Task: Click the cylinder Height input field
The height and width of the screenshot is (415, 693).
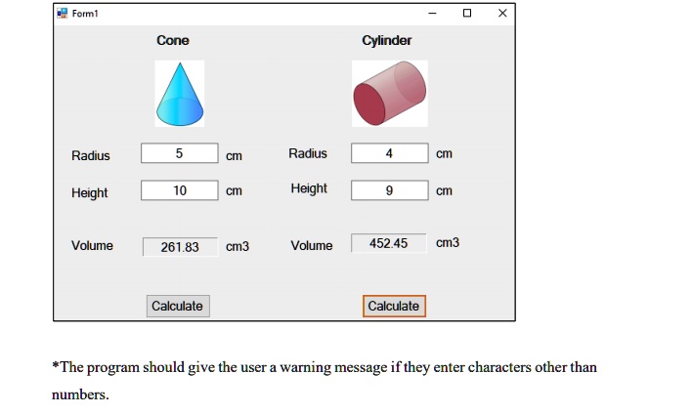Action: [x=389, y=190]
